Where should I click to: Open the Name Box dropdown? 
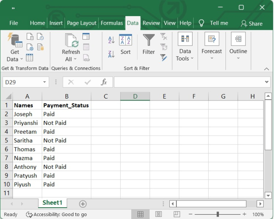44,82
